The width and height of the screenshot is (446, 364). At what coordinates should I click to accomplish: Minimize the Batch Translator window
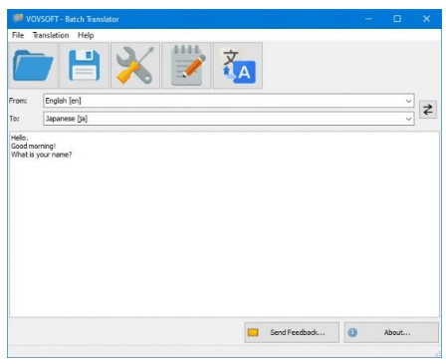point(368,19)
